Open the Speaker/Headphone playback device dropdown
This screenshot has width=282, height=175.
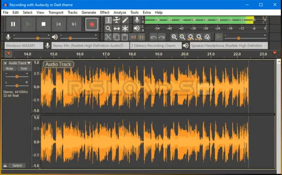(229, 46)
